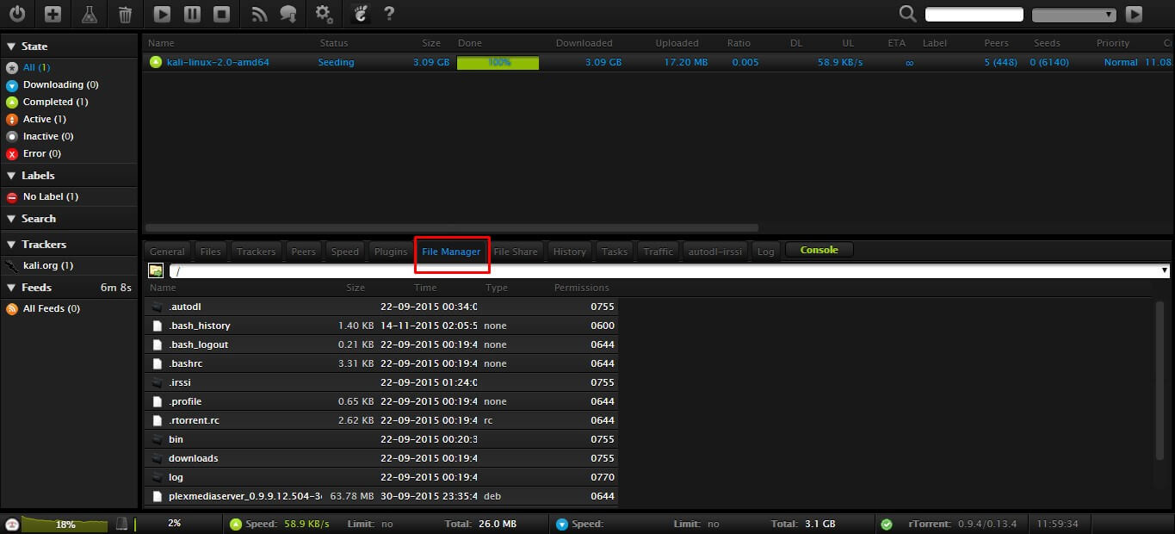The image size is (1175, 534).
Task: Switch to the Traffic tab
Action: click(658, 251)
